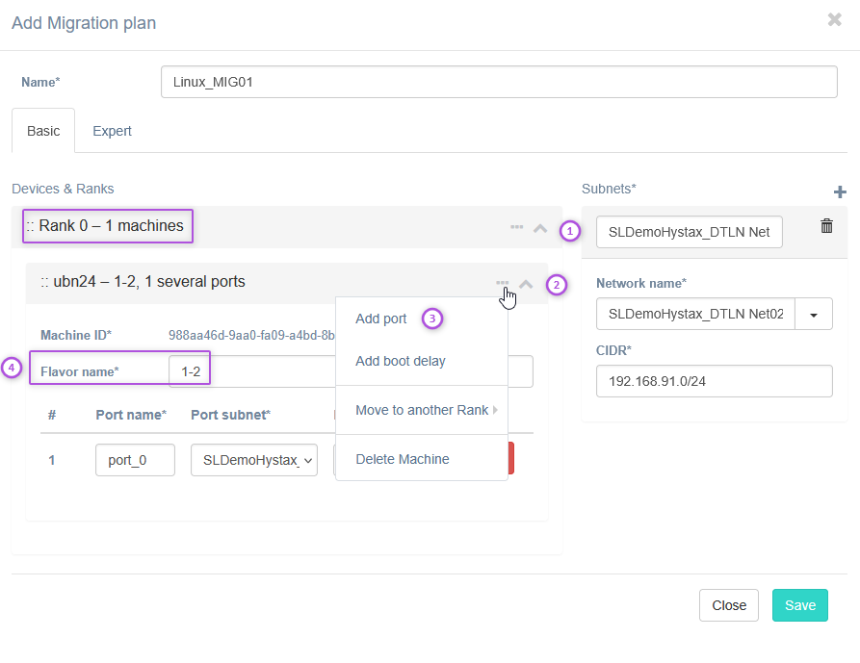Open the Move to another Rank submenu
This screenshot has height=663, width=860.
[422, 410]
